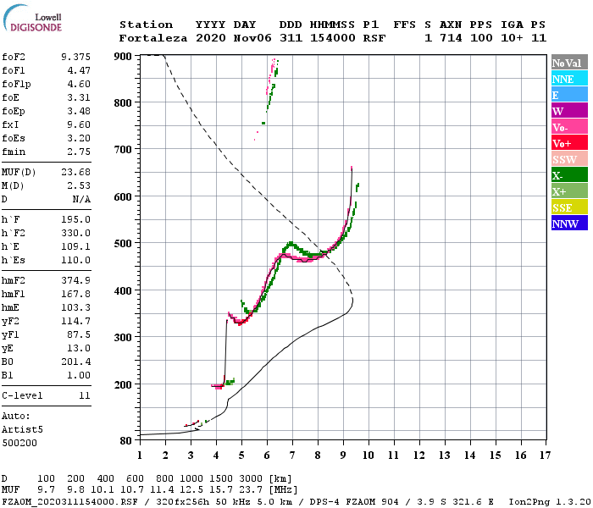Click the Artist5 auto-scaling label

tap(22, 430)
